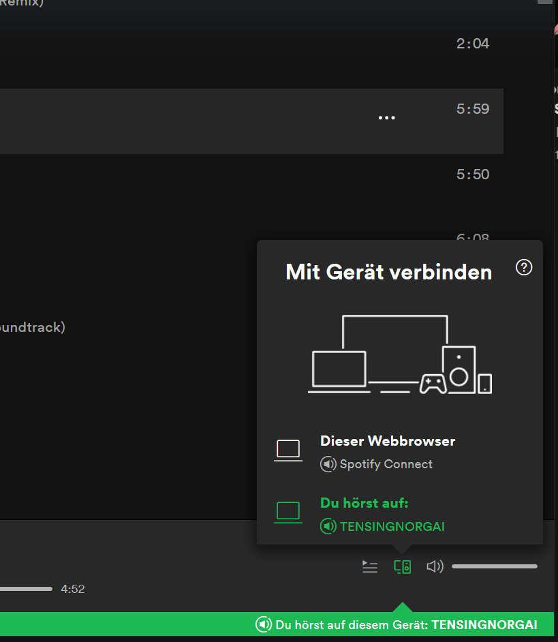This screenshot has height=642, width=558.
Task: Click the 'Mit Gerät verbinden' heading
Action: pos(388,272)
